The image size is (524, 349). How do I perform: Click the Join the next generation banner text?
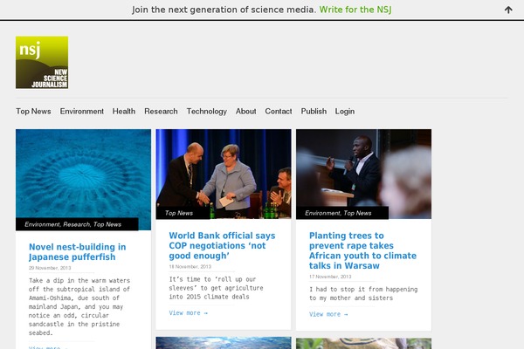point(224,10)
